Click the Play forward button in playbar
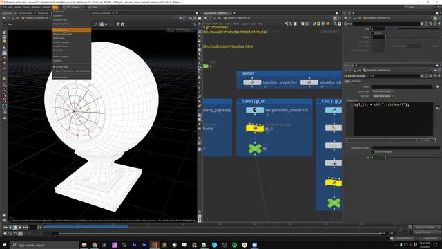Image resolution: width=442 pixels, height=249 pixels. click(x=20, y=228)
